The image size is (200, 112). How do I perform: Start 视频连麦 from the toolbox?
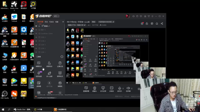(x=39, y=74)
